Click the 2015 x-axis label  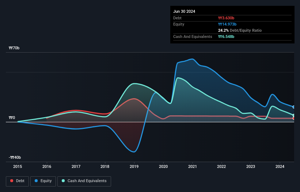18,166
